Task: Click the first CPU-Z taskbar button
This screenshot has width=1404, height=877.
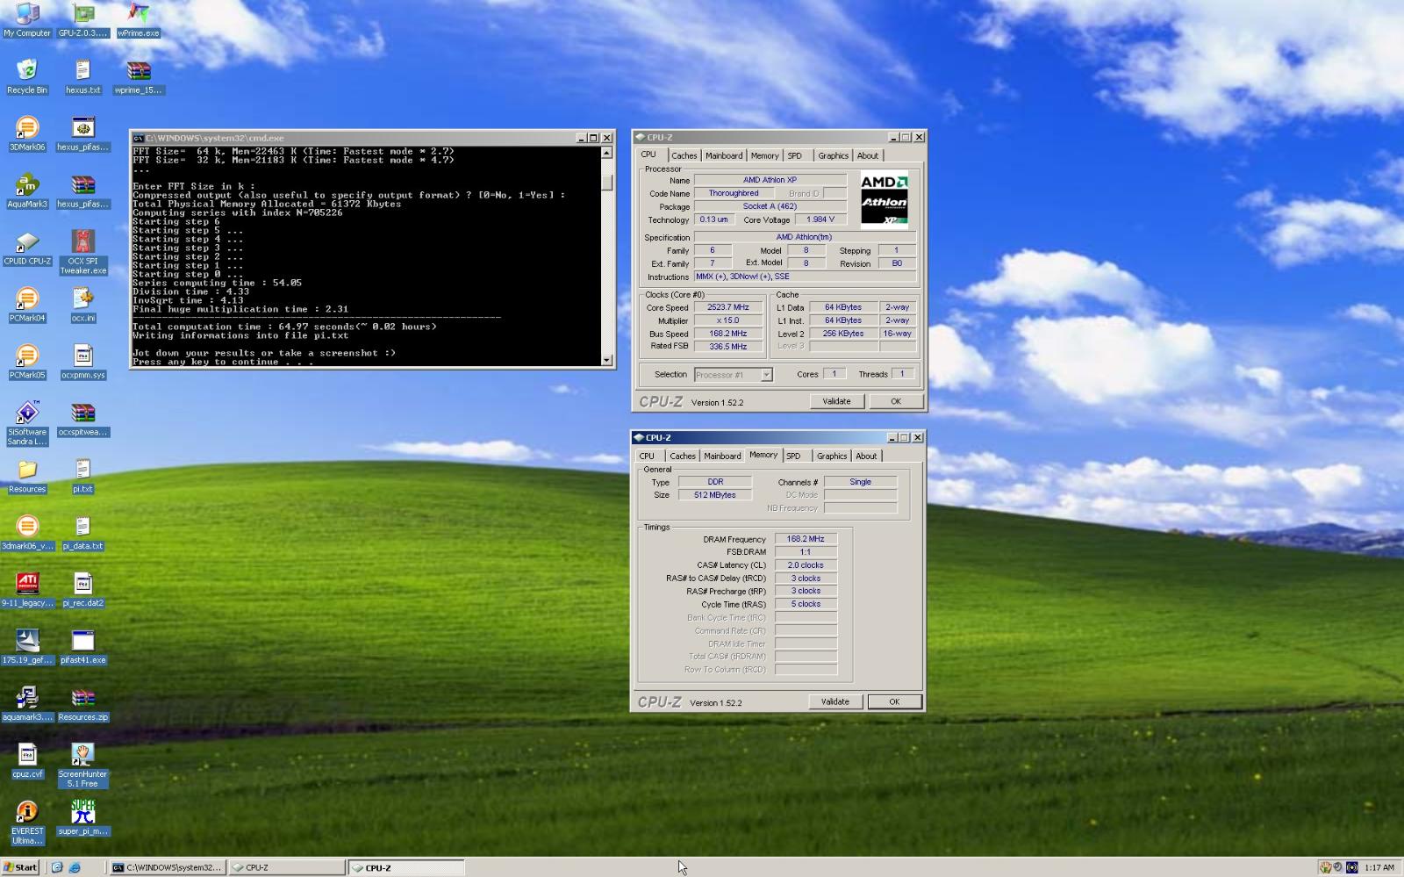Action: point(287,867)
